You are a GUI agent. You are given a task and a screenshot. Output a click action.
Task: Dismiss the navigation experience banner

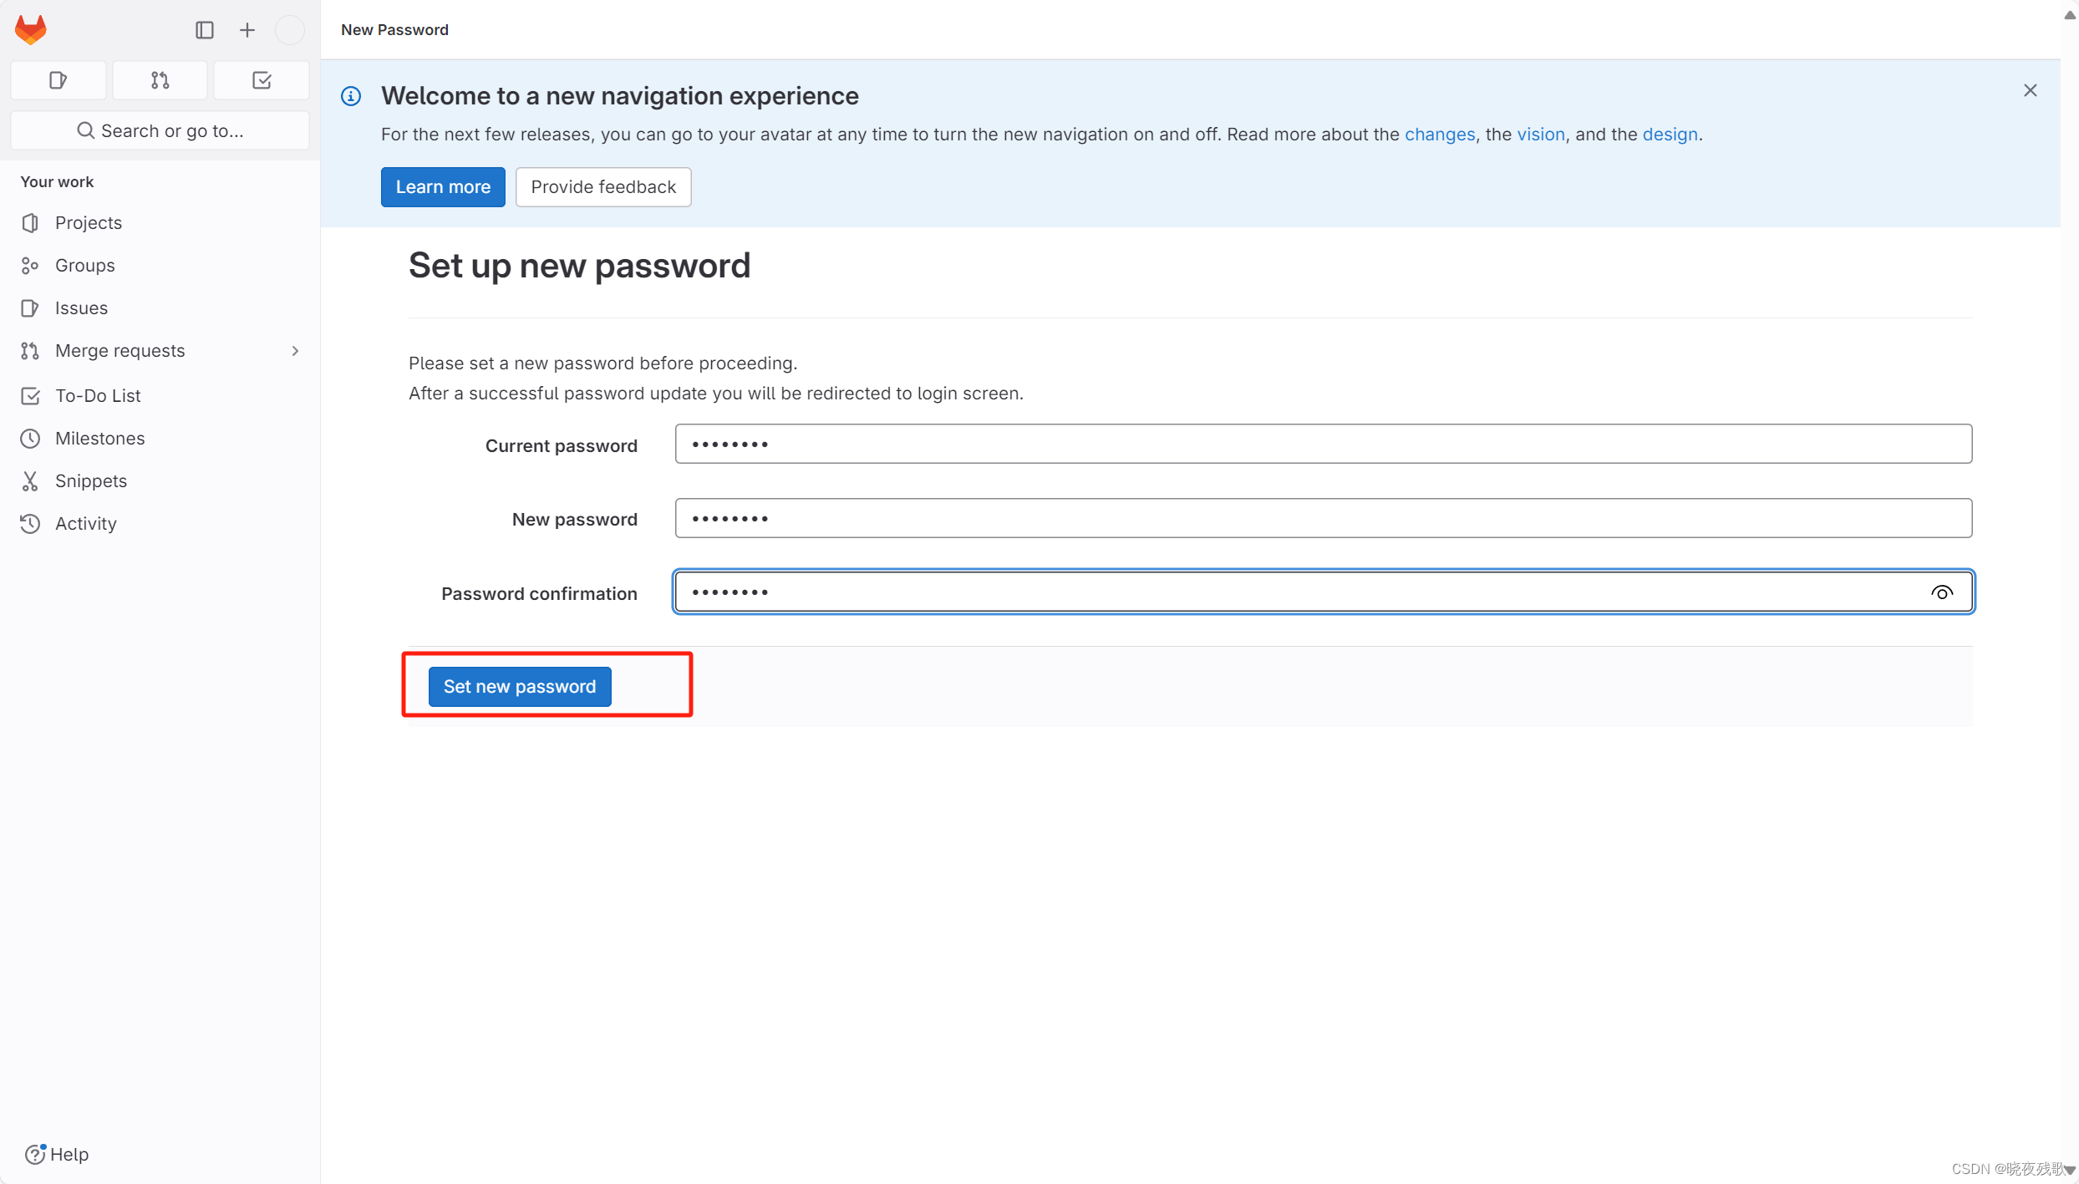pos(2031,90)
